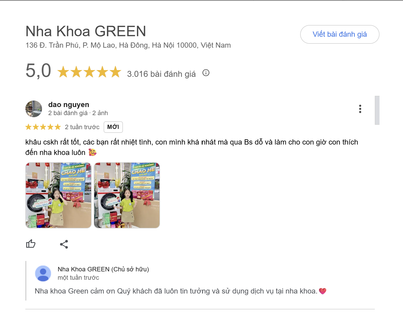Click the owner's default avatar icon

(x=43, y=273)
